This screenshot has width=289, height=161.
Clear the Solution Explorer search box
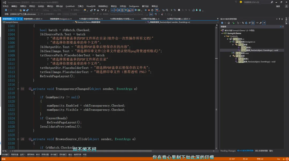tap(281, 27)
